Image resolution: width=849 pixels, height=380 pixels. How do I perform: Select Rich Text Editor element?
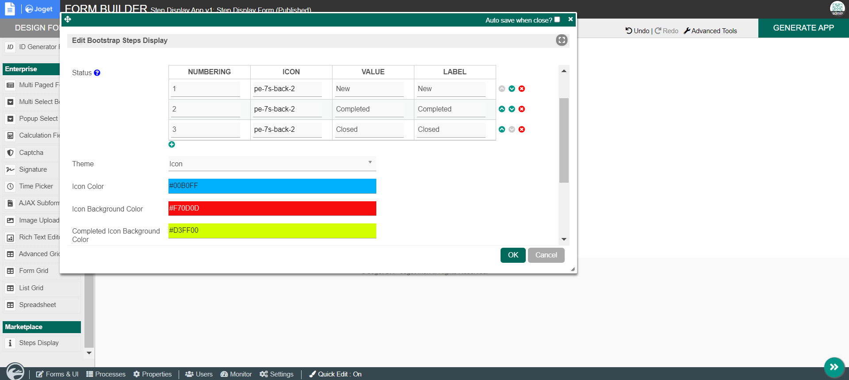[32, 237]
